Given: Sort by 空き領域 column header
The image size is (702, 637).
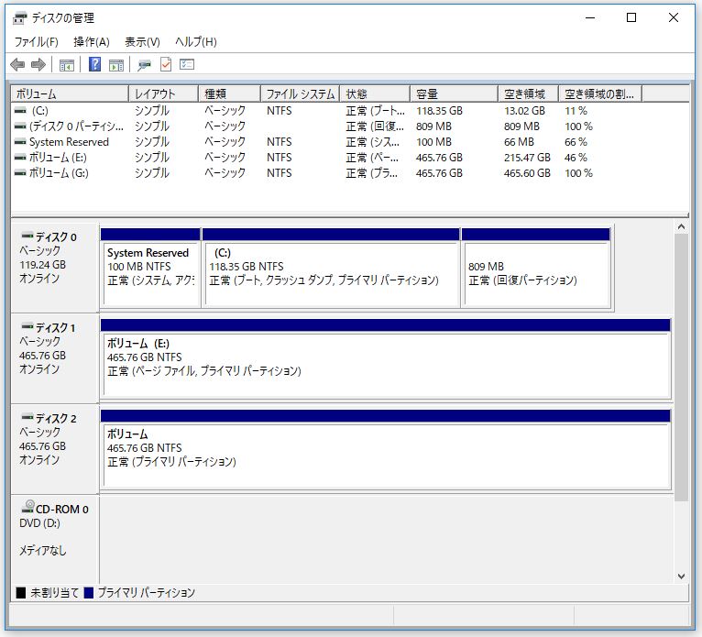Looking at the screenshot, I should tap(528, 94).
